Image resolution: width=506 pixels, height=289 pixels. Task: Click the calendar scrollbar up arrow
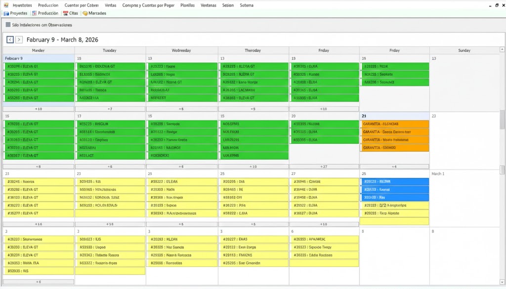[502, 50]
